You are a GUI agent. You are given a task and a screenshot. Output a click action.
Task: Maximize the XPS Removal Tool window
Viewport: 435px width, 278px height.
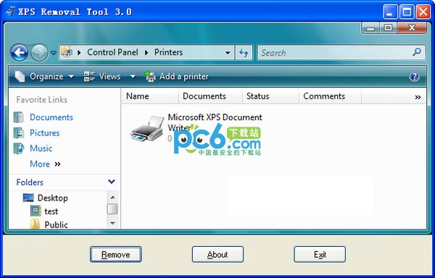point(407,12)
